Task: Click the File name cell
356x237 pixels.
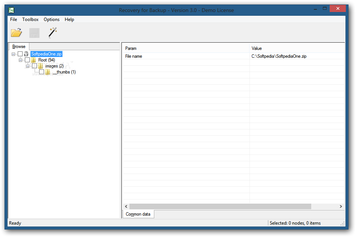Action: pyautogui.click(x=186, y=56)
